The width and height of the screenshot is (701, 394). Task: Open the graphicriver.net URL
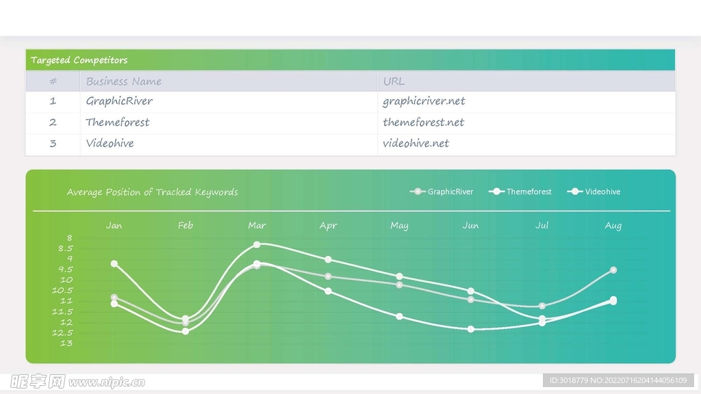[x=424, y=101]
